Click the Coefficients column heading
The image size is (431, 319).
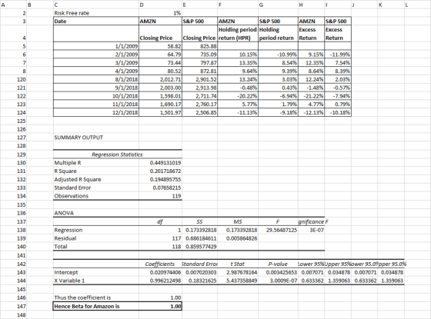(x=160, y=264)
